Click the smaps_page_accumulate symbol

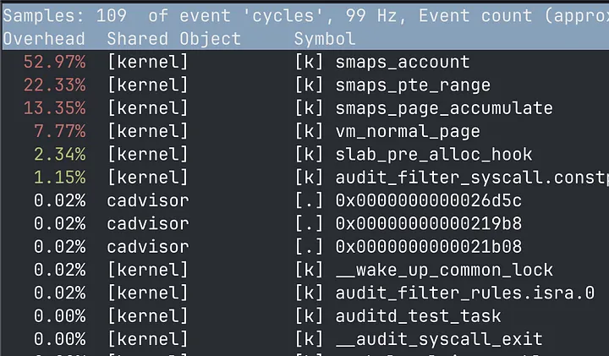point(444,108)
